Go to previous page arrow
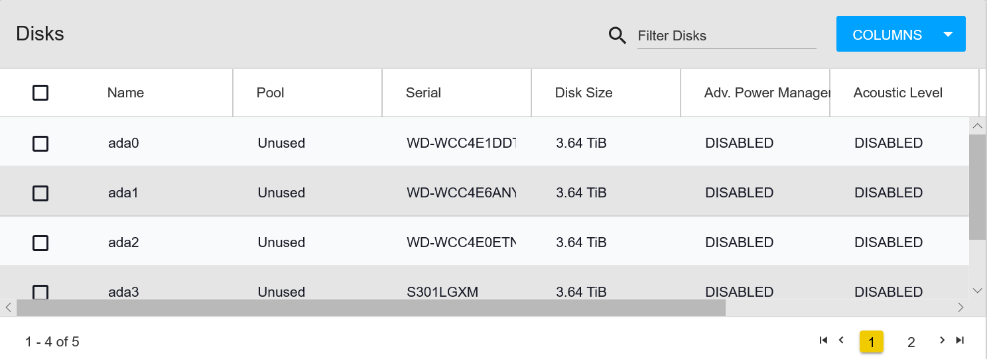Image resolution: width=987 pixels, height=359 pixels. pyautogui.click(x=841, y=340)
